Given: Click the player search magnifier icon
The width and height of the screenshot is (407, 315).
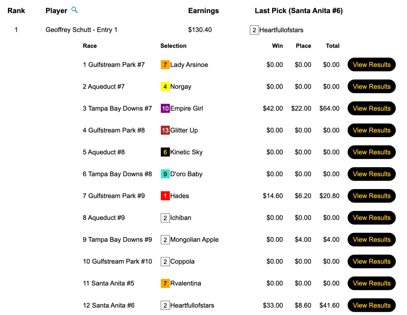Looking at the screenshot, I should point(74,10).
